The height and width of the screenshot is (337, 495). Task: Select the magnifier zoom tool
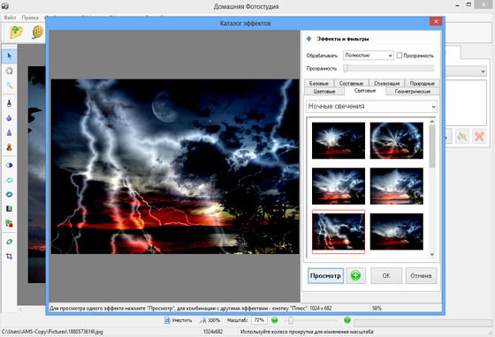point(9,85)
